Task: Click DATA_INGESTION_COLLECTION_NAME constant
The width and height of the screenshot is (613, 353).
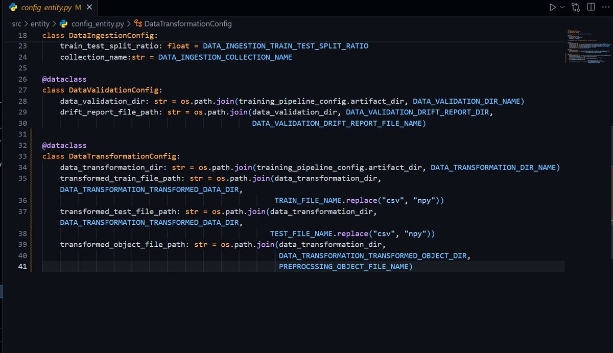Action: 225,57
